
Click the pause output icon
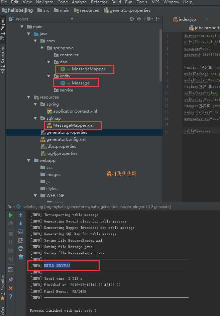(11, 242)
